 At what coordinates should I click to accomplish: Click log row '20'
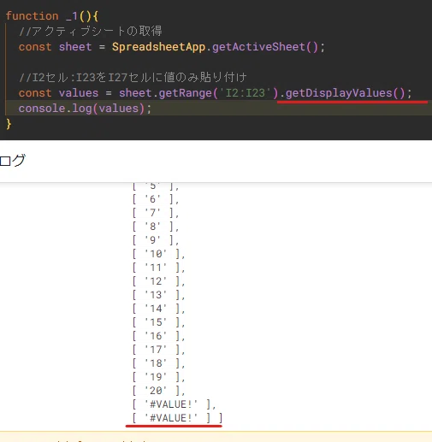pyautogui.click(x=158, y=391)
